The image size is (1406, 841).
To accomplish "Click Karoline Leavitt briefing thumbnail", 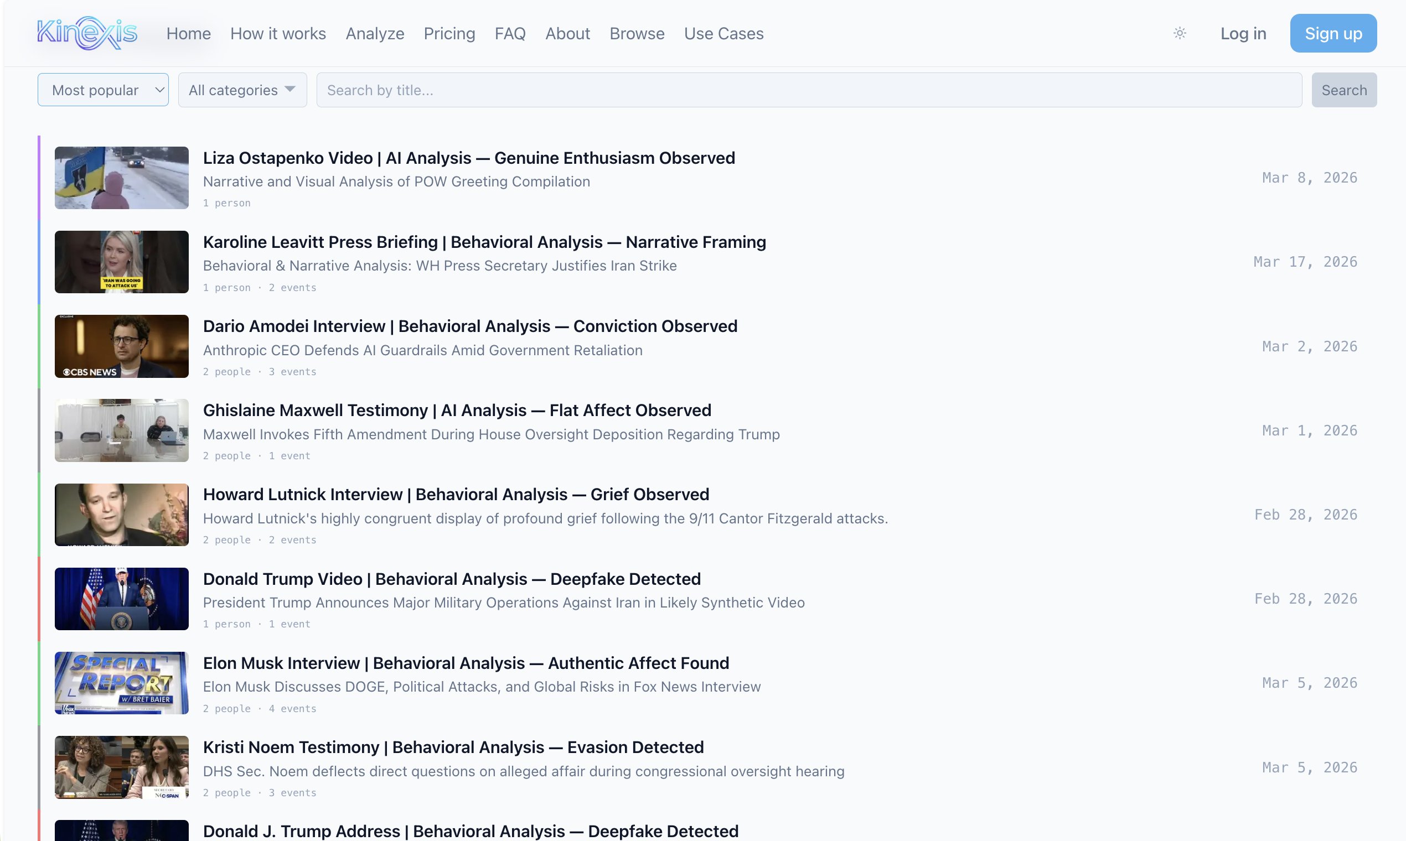I will coord(121,262).
